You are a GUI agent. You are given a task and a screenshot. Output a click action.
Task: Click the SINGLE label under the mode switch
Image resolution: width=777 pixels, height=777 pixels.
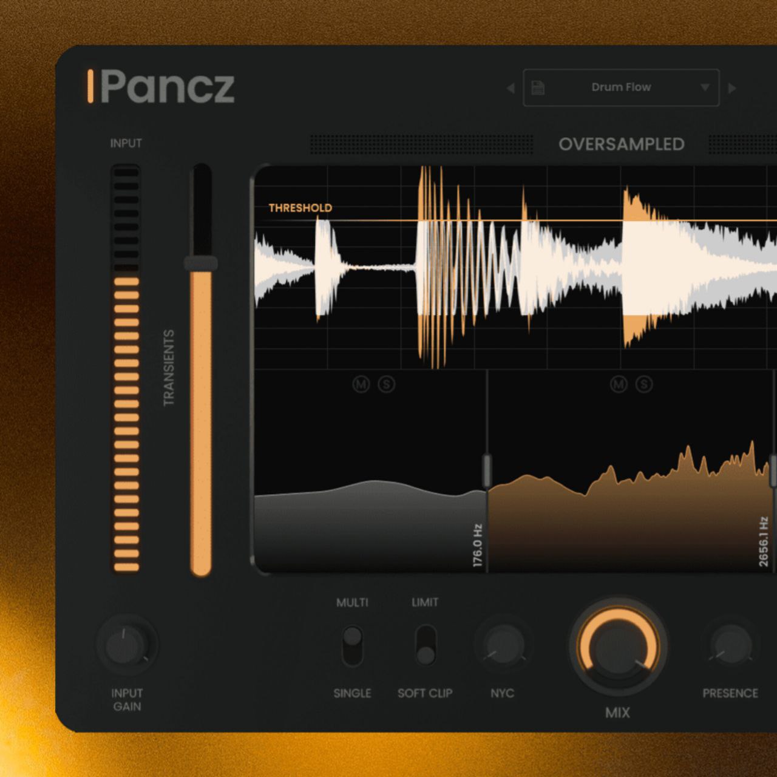(x=352, y=693)
